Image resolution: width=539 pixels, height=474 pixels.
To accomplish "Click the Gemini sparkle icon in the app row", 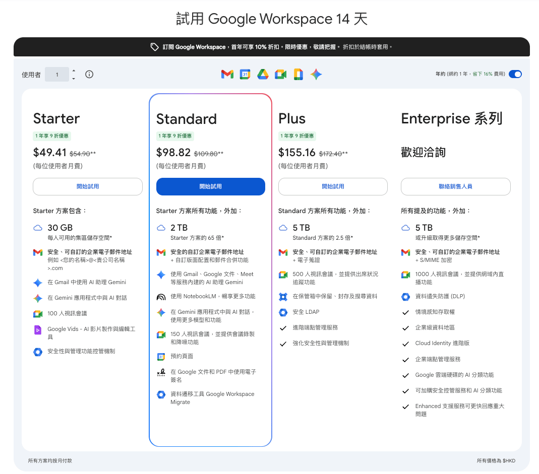I will tap(316, 74).
